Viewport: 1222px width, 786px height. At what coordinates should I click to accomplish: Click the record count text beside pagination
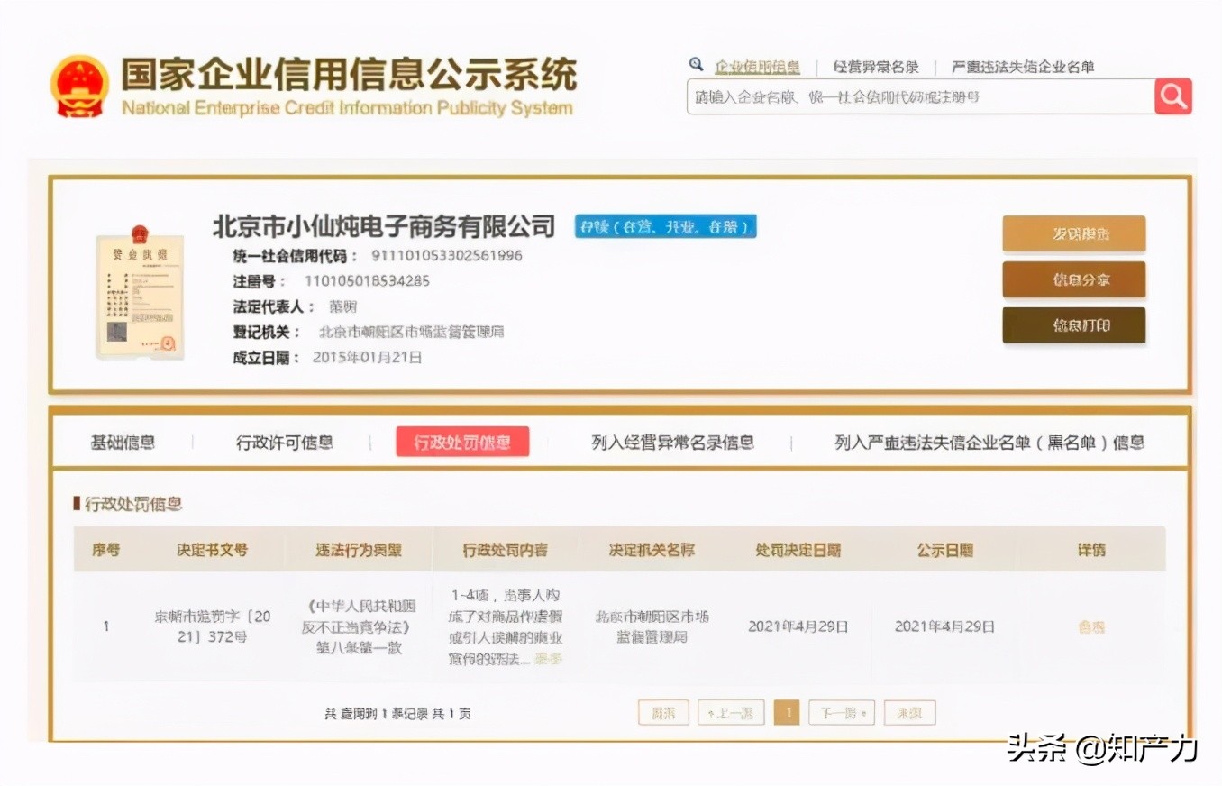click(x=397, y=713)
